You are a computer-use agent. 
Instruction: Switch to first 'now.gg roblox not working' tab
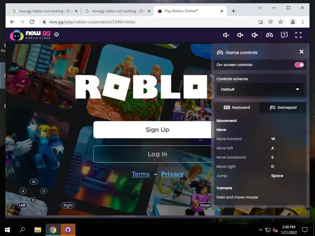[45, 11]
